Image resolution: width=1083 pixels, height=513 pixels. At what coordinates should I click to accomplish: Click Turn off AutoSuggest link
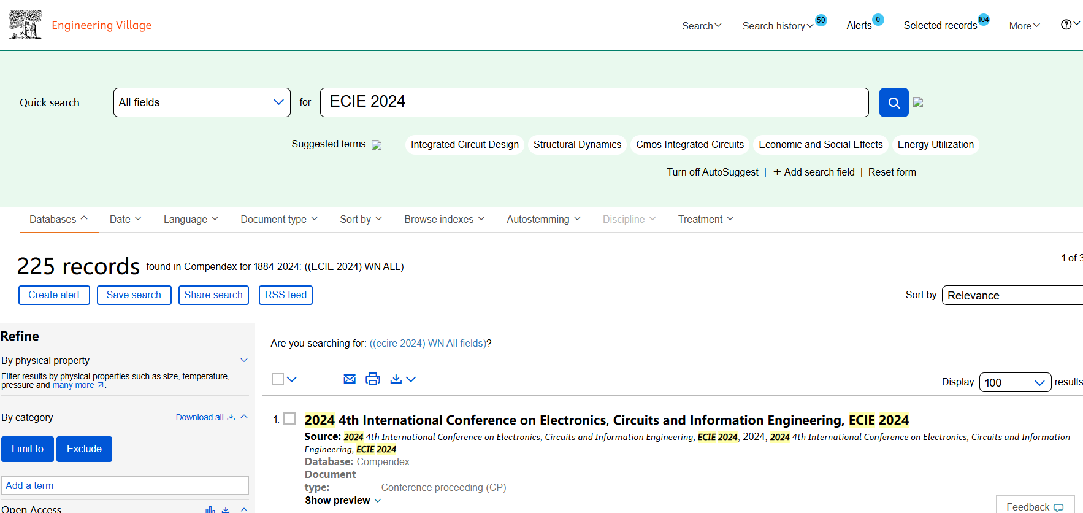coord(713,172)
